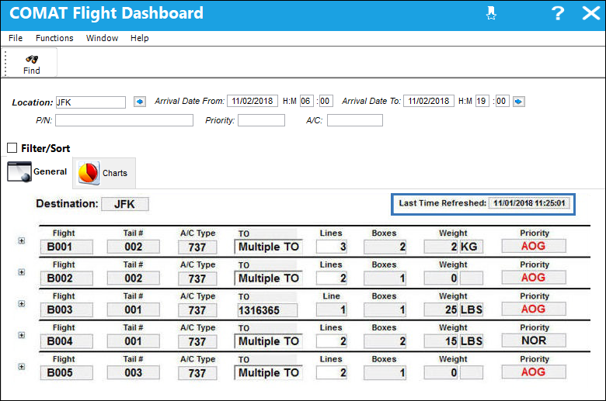606x401 pixels.
Task: Click the A/C Type 737 cell for B002
Action: (197, 278)
